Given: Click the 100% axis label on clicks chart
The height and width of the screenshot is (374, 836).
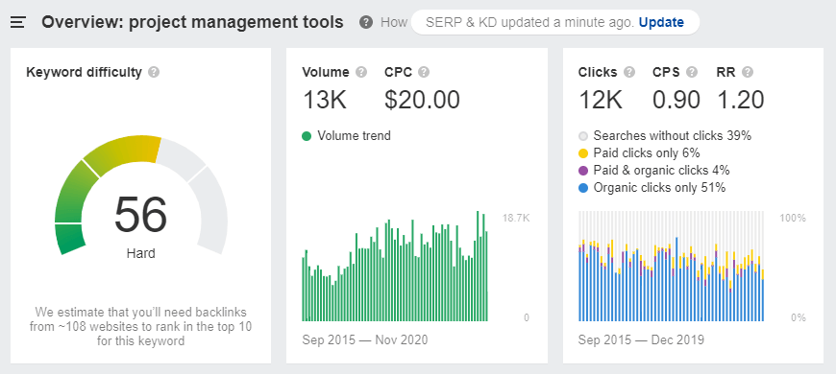Looking at the screenshot, I should coord(793,218).
